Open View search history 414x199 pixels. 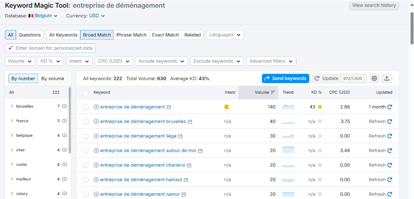pos(374,5)
